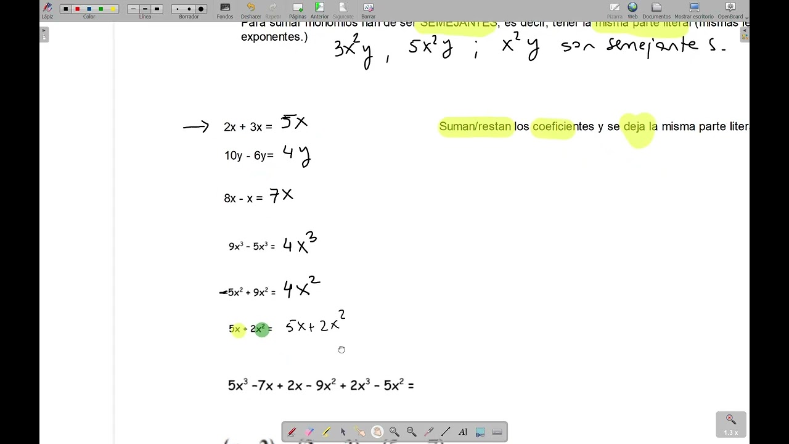Open the virtual keyboard icon
Viewport: 789px width, 444px height.
point(497,432)
